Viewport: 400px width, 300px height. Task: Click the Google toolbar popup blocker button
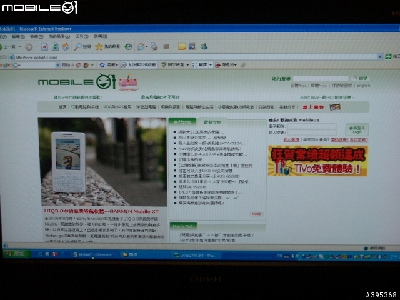coord(139,65)
